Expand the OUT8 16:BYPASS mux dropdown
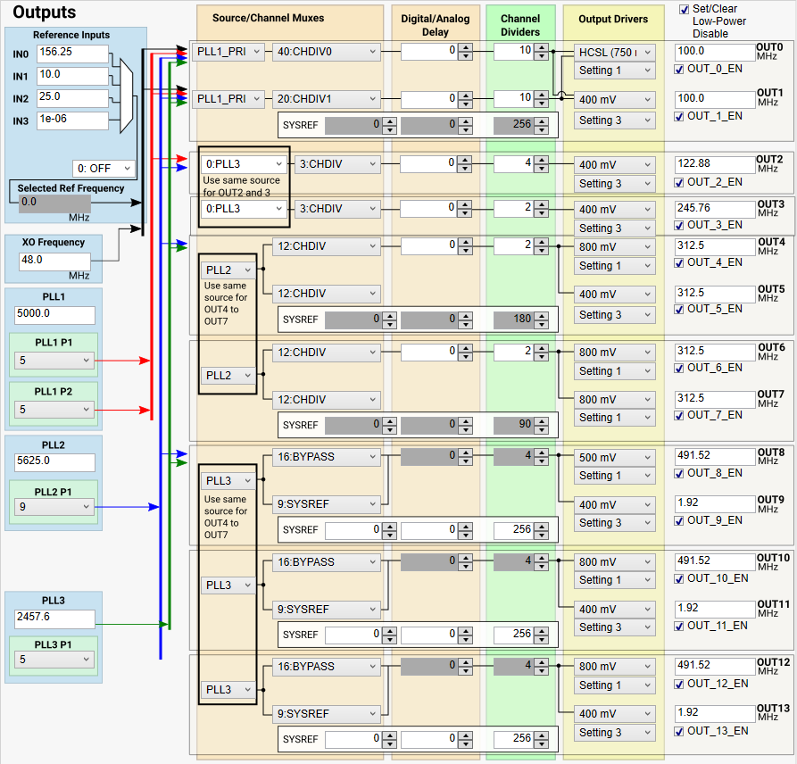The height and width of the screenshot is (764, 797). coord(326,457)
